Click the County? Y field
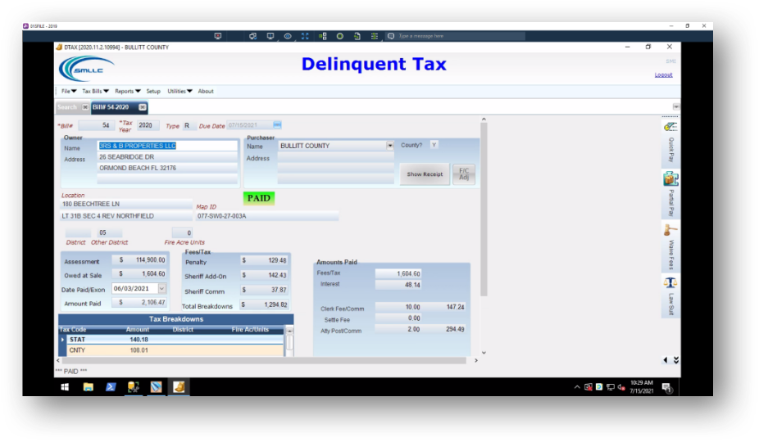Screen dimensions: 759x442 pyautogui.click(x=434, y=145)
